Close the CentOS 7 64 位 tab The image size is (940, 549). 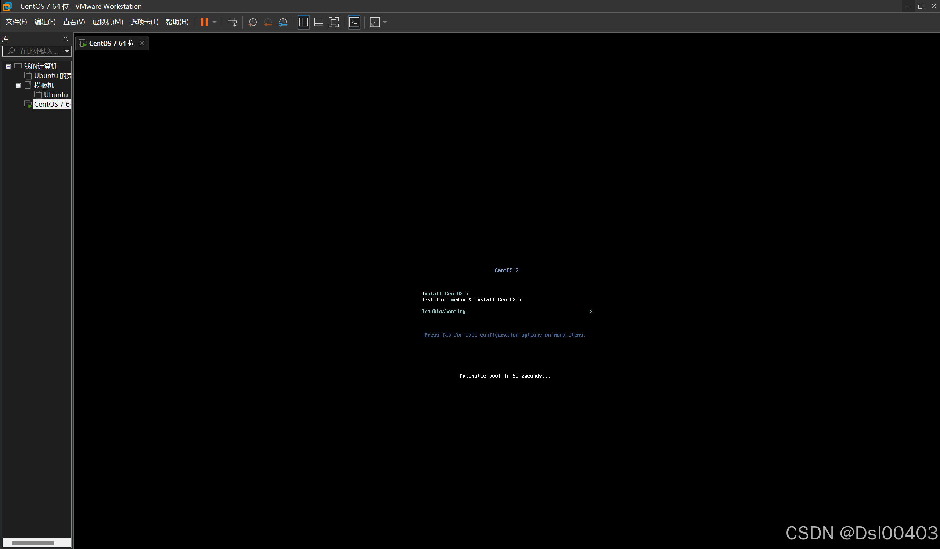[x=142, y=43]
